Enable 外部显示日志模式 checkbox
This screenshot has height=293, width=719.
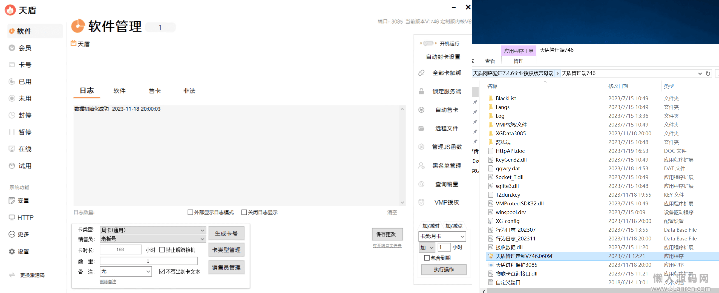tap(190, 212)
